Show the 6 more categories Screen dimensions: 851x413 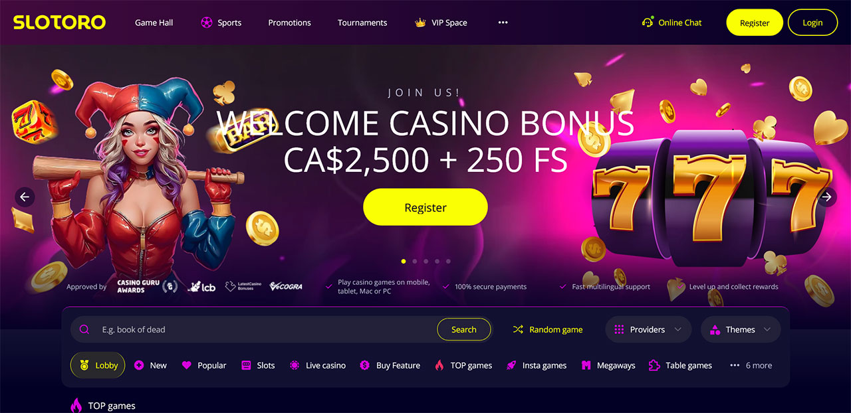pos(751,365)
